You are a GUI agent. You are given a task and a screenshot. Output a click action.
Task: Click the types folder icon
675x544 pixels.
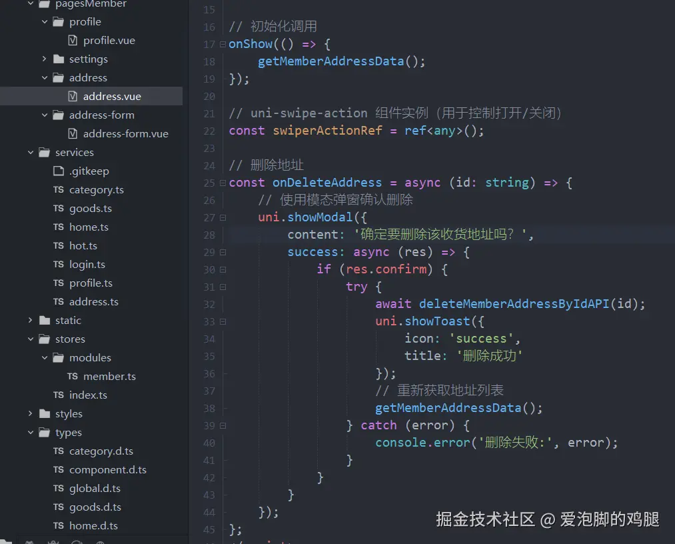pyautogui.click(x=45, y=433)
